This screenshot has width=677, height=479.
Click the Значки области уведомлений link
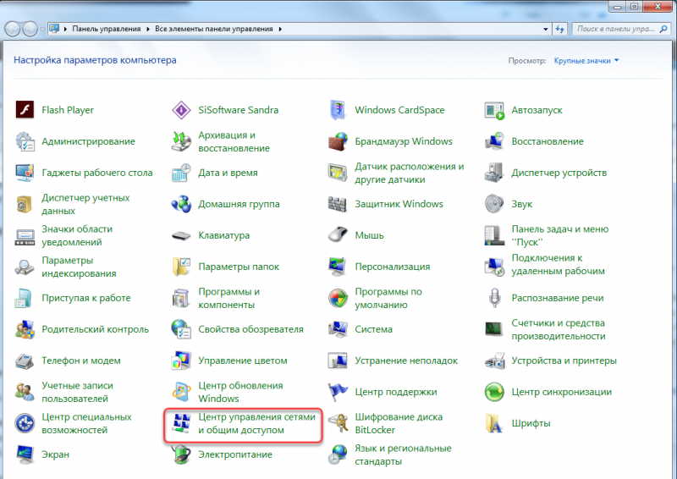pyautogui.click(x=77, y=235)
